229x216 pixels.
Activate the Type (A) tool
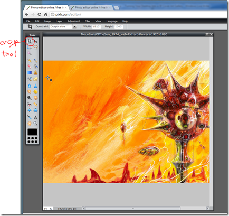[36, 117]
